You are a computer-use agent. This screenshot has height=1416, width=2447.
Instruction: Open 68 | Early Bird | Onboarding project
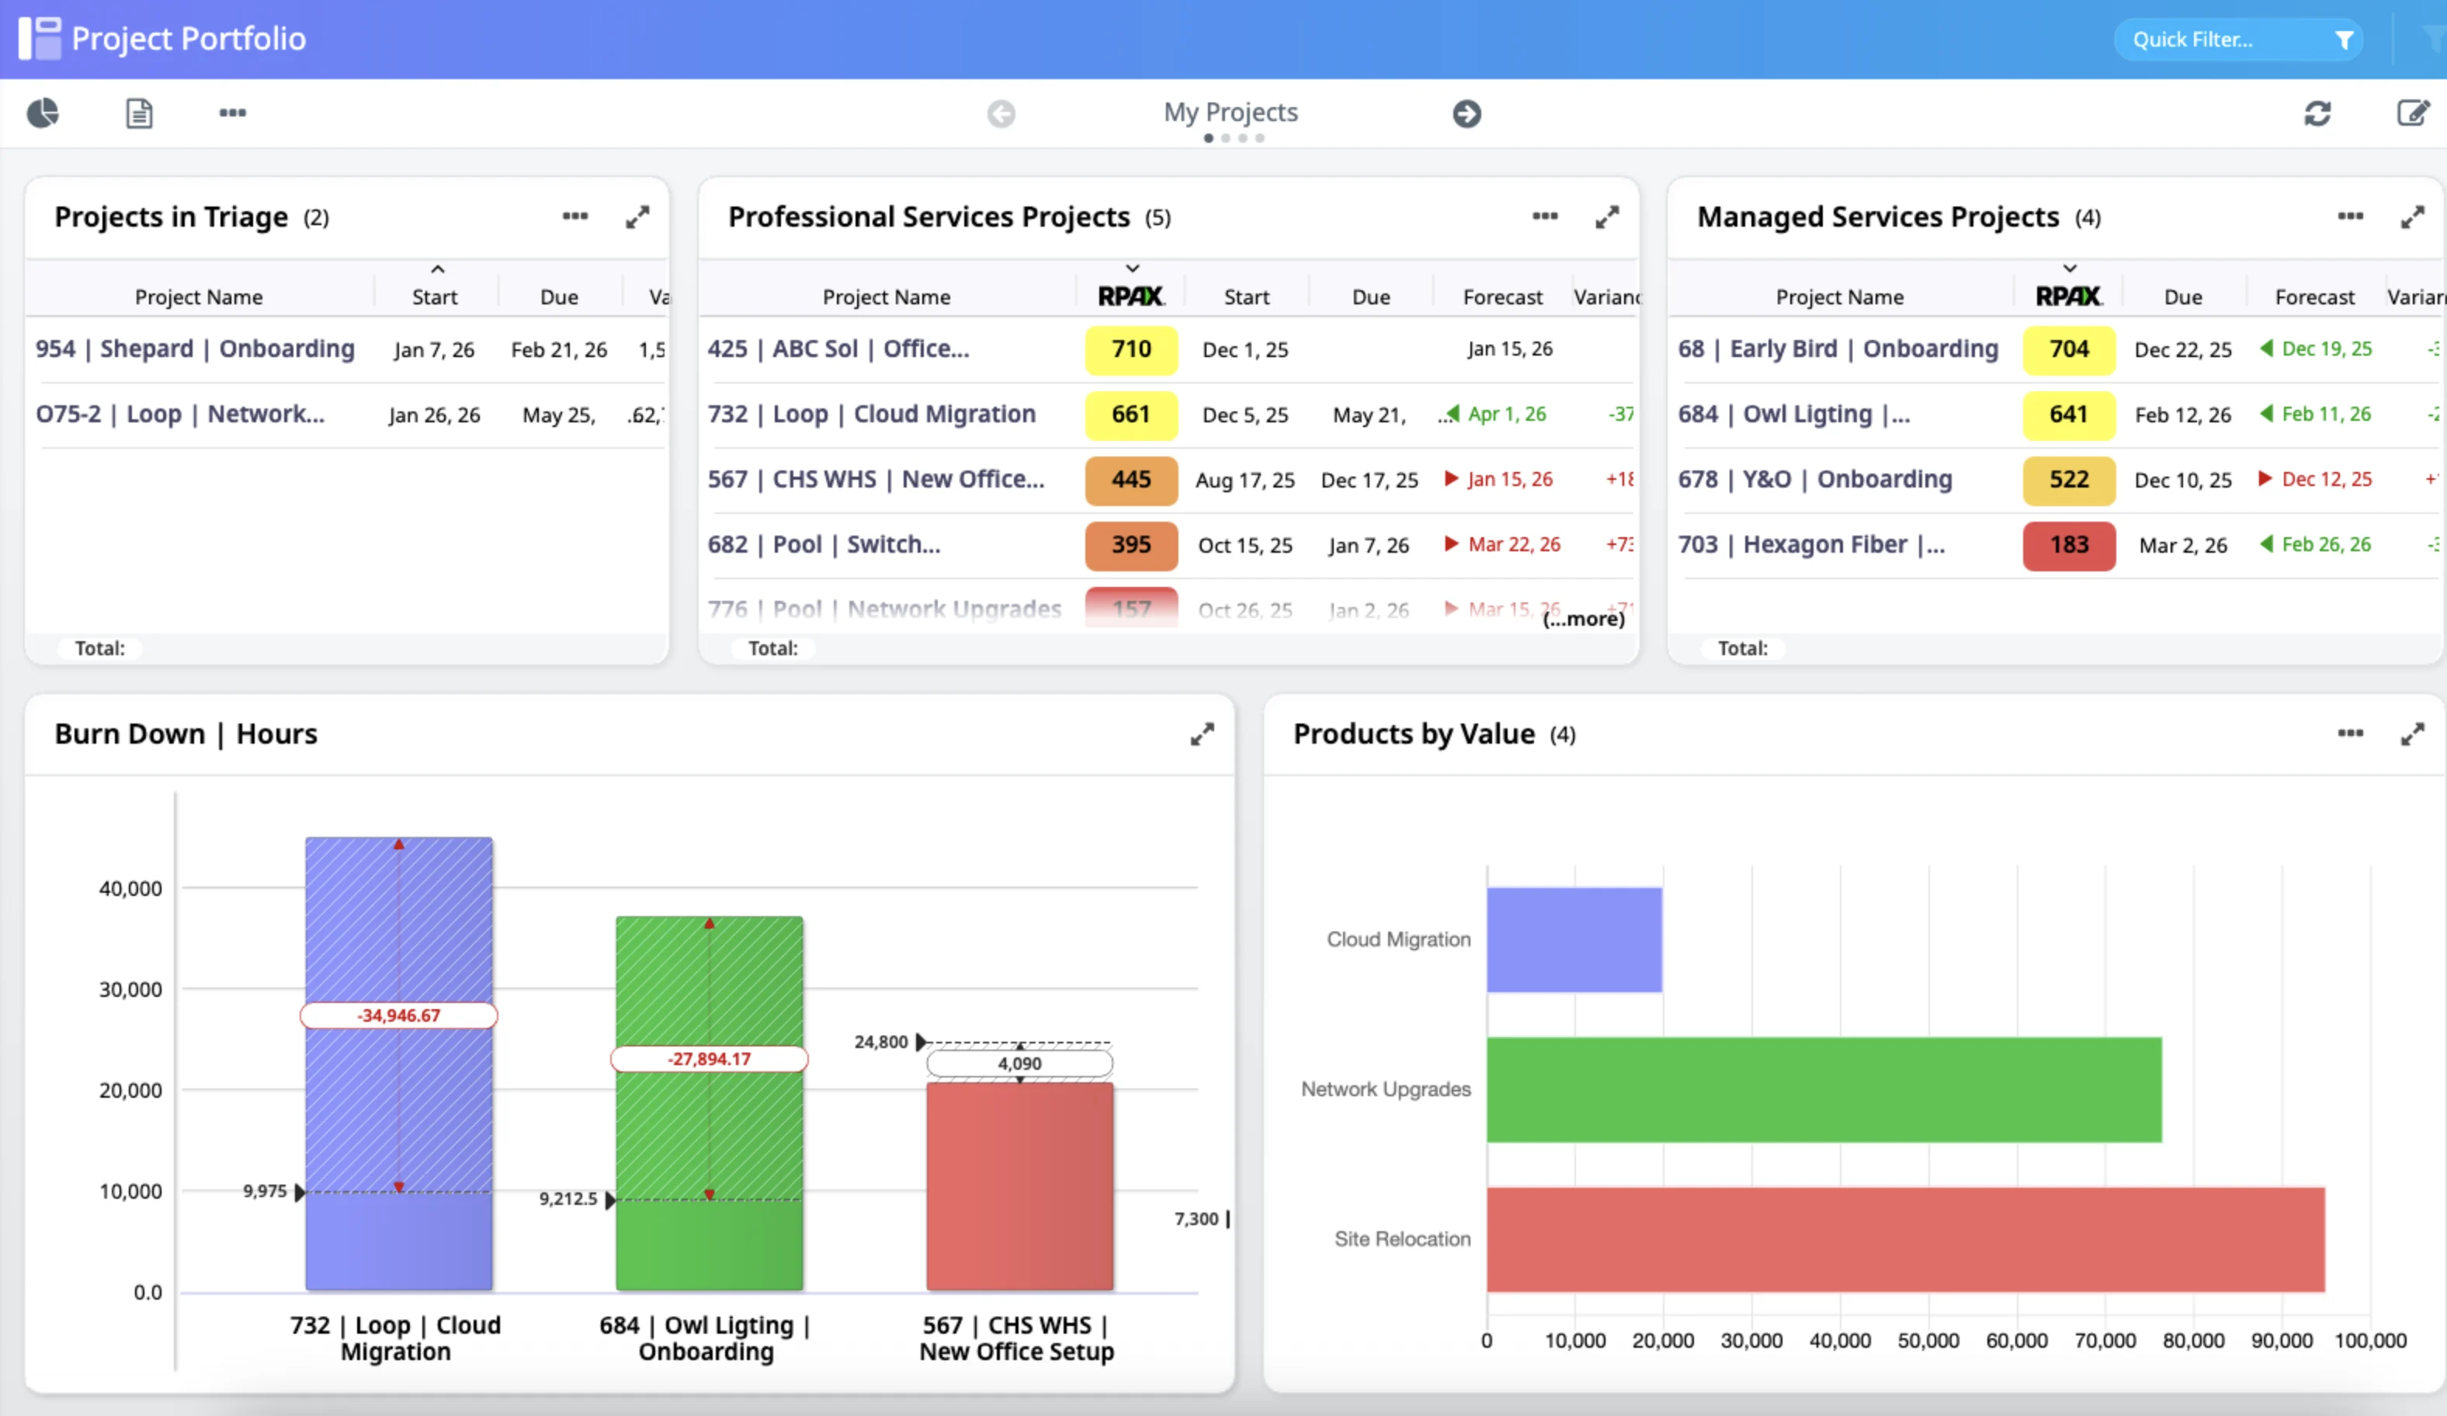(x=1838, y=349)
